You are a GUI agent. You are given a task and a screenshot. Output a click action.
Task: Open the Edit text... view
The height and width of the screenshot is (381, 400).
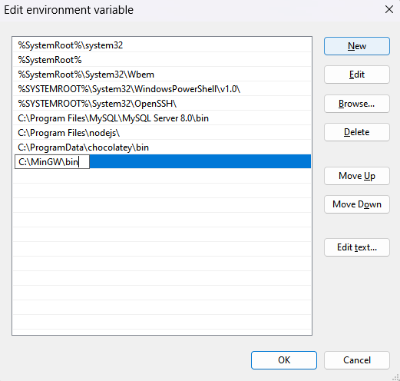[x=357, y=247]
